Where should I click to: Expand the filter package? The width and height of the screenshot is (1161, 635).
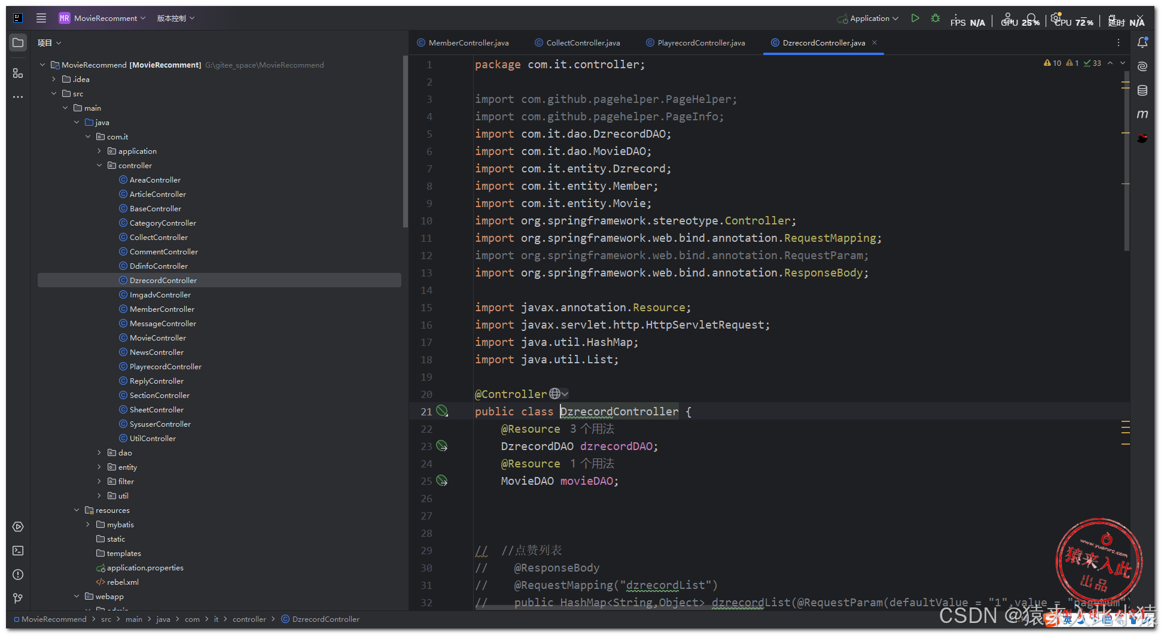pos(99,481)
